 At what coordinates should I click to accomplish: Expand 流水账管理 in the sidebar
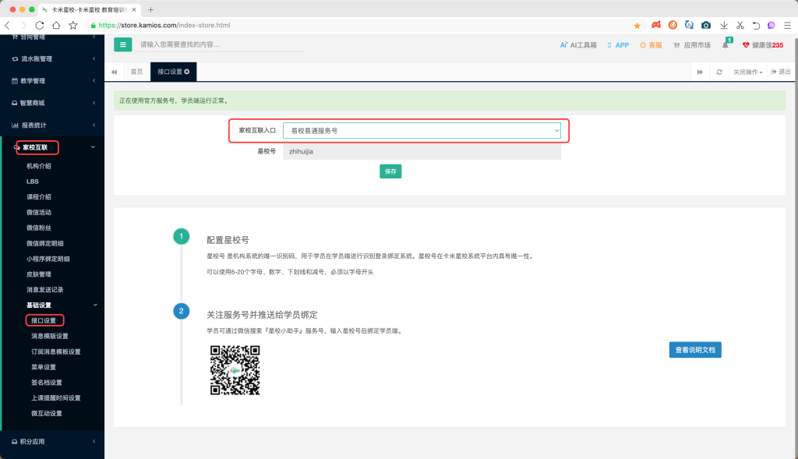click(52, 59)
